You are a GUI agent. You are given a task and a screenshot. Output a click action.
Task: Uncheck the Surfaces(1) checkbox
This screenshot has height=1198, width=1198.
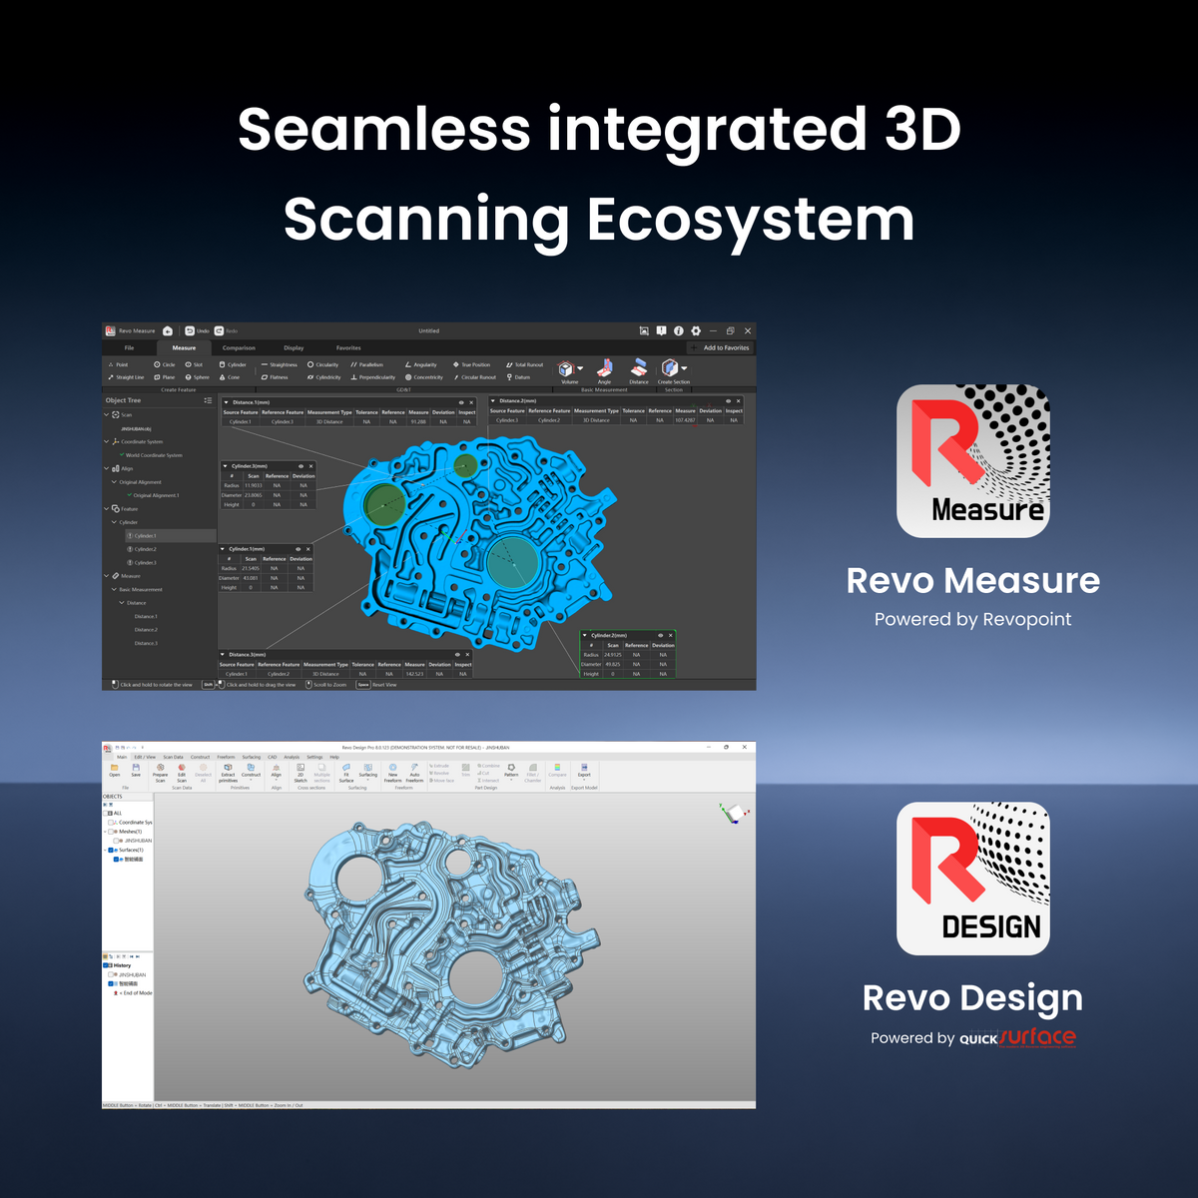[111, 850]
